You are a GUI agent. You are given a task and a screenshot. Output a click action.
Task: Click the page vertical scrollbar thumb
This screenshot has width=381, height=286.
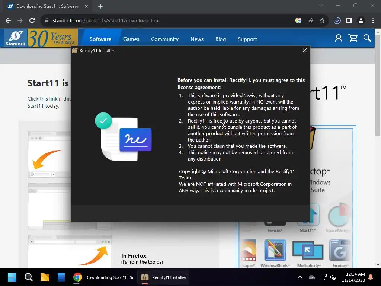(x=378, y=85)
